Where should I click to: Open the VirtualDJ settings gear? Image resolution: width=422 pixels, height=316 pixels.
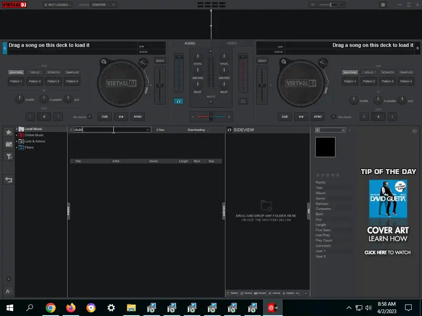(x=383, y=5)
